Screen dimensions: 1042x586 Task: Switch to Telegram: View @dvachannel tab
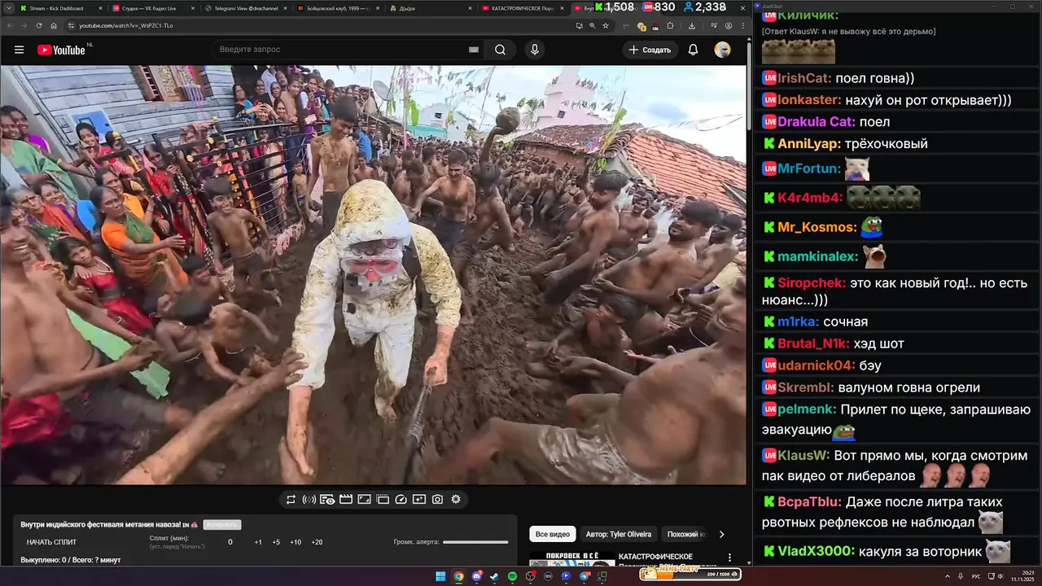pos(245,8)
